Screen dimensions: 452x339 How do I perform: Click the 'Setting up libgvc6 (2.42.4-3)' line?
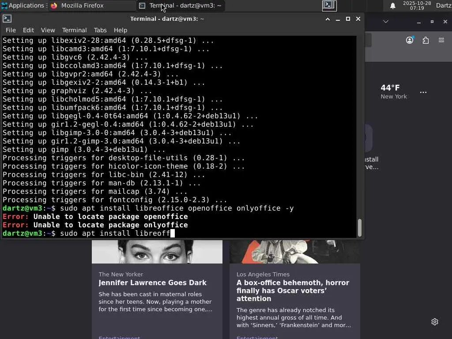click(75, 57)
